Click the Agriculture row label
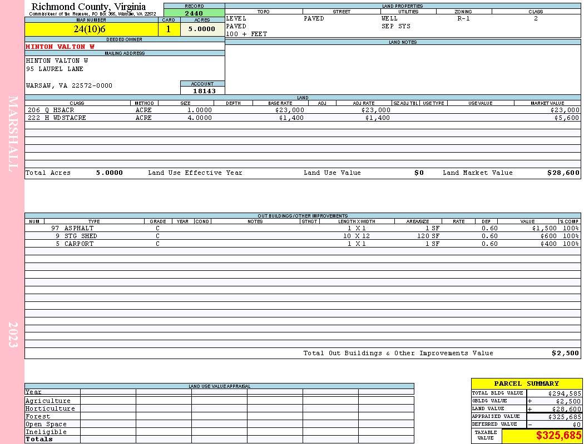The height and width of the screenshot is (444, 584). pyautogui.click(x=48, y=401)
